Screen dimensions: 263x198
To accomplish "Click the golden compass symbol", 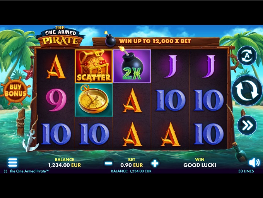I will click(x=94, y=100).
